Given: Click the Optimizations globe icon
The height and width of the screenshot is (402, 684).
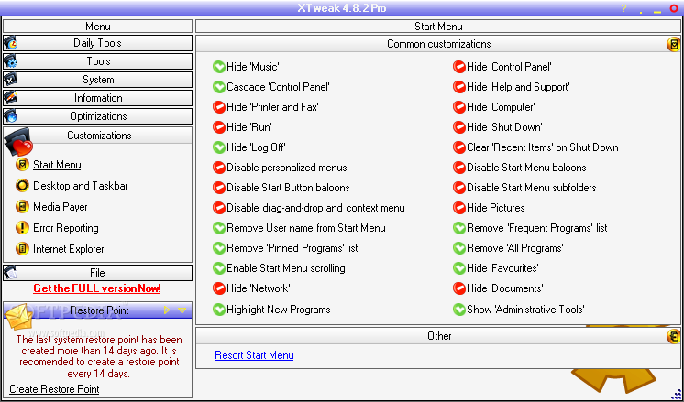Looking at the screenshot, I should [x=11, y=116].
